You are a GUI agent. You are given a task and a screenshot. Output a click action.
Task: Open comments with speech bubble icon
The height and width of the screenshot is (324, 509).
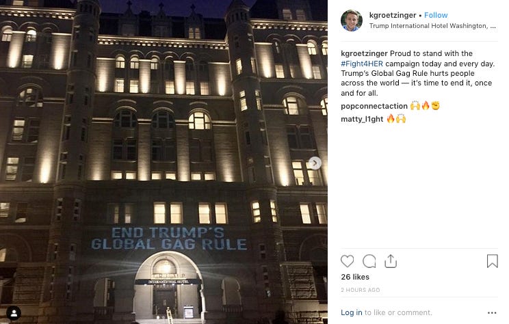pos(369,261)
